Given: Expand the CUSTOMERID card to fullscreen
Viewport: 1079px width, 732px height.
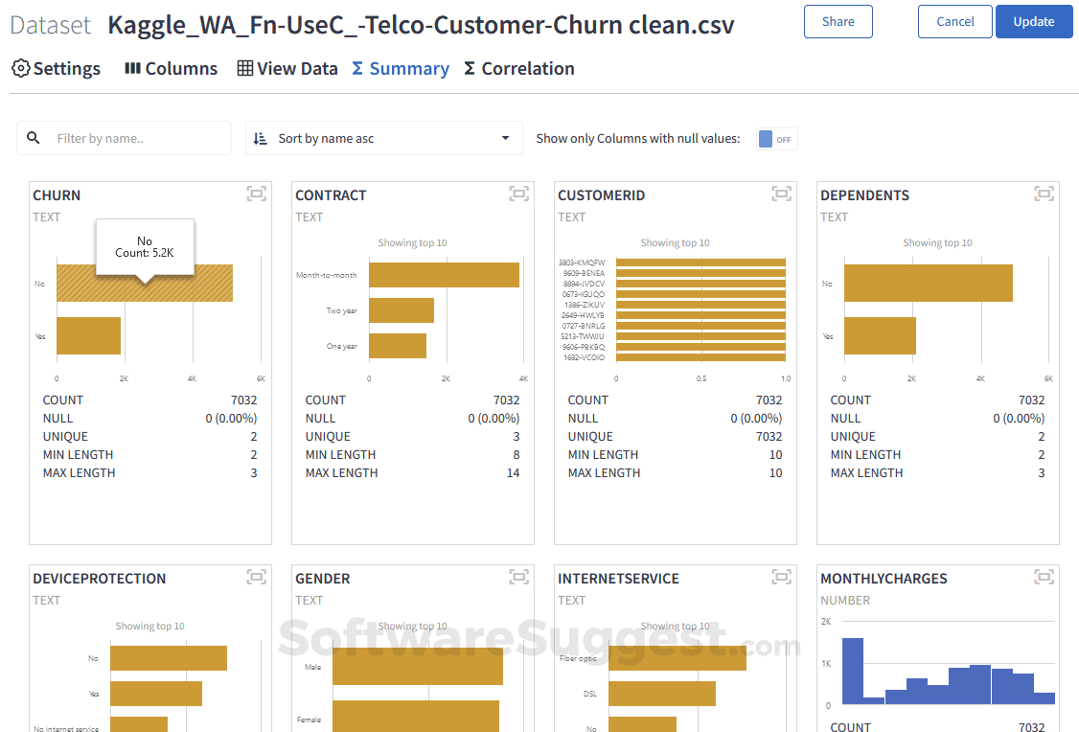Looking at the screenshot, I should click(781, 194).
